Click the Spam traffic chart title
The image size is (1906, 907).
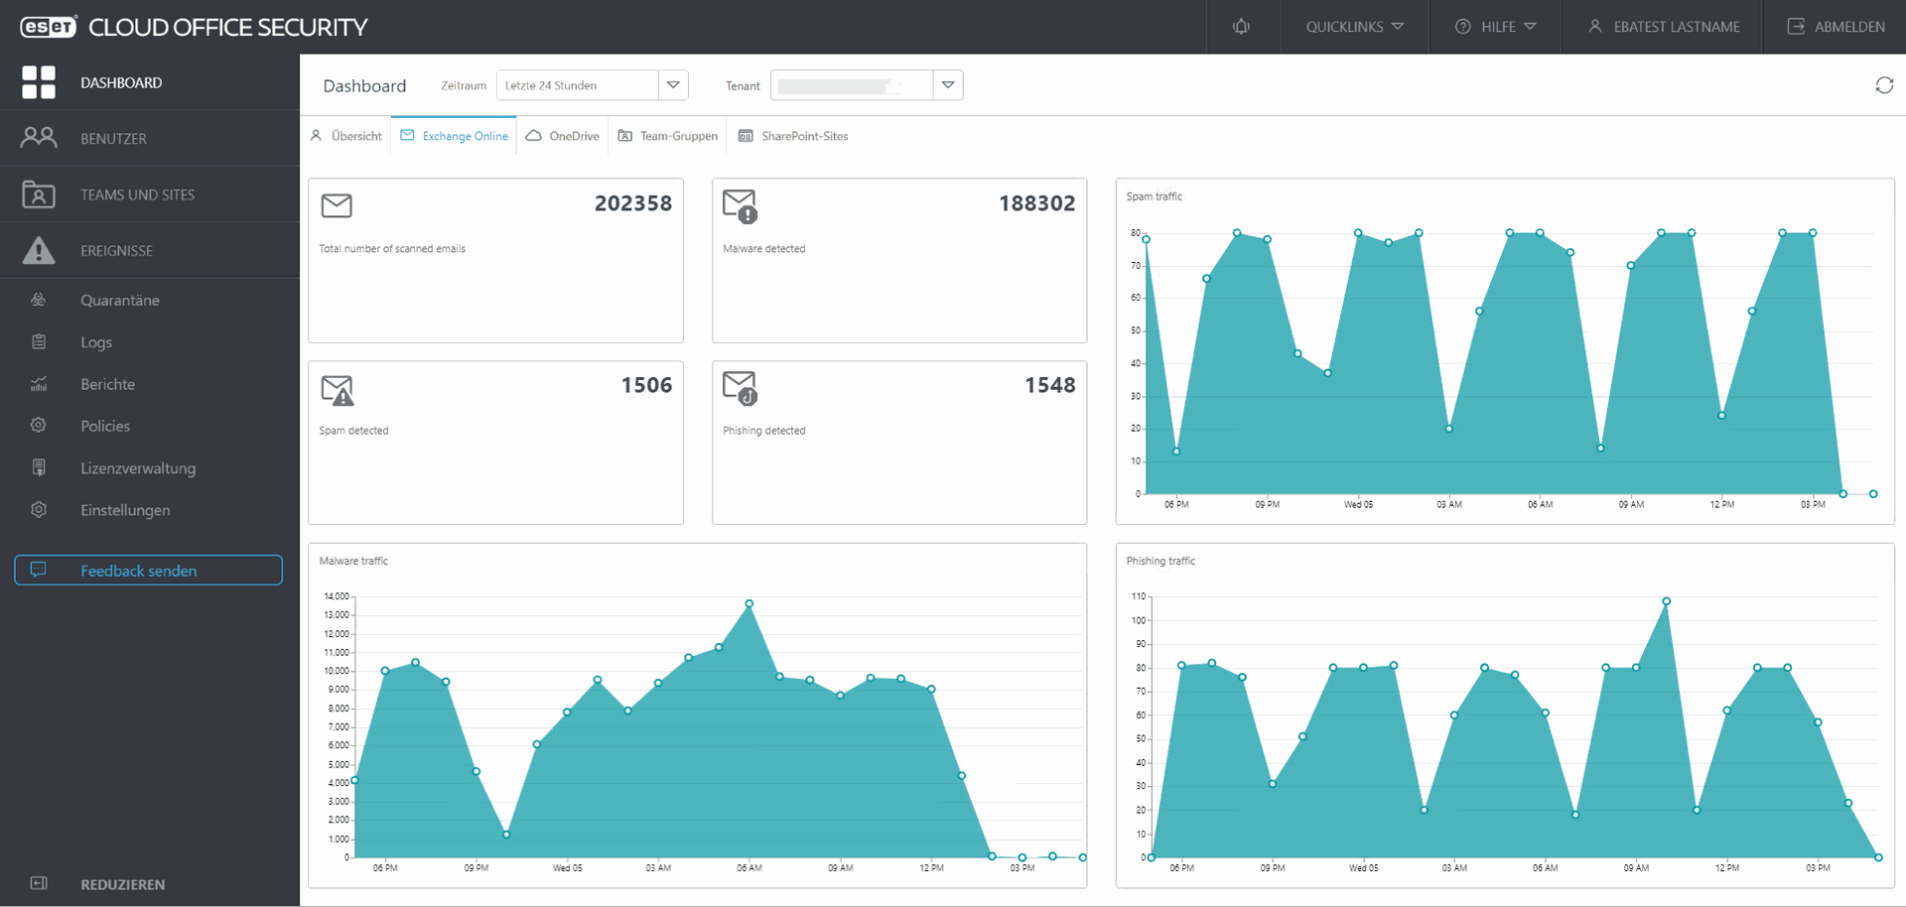1155,196
